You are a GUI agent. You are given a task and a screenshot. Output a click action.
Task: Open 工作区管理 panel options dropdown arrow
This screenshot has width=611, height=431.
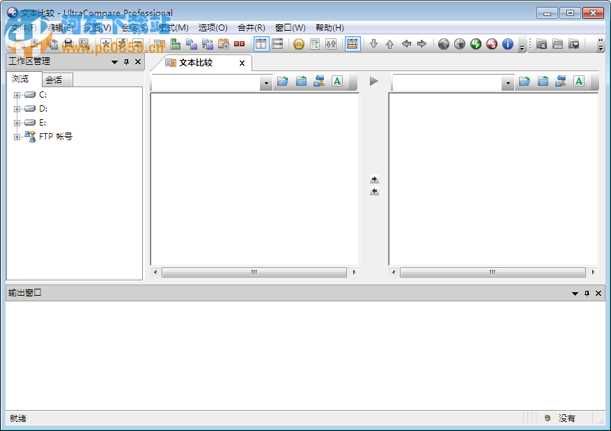click(114, 62)
